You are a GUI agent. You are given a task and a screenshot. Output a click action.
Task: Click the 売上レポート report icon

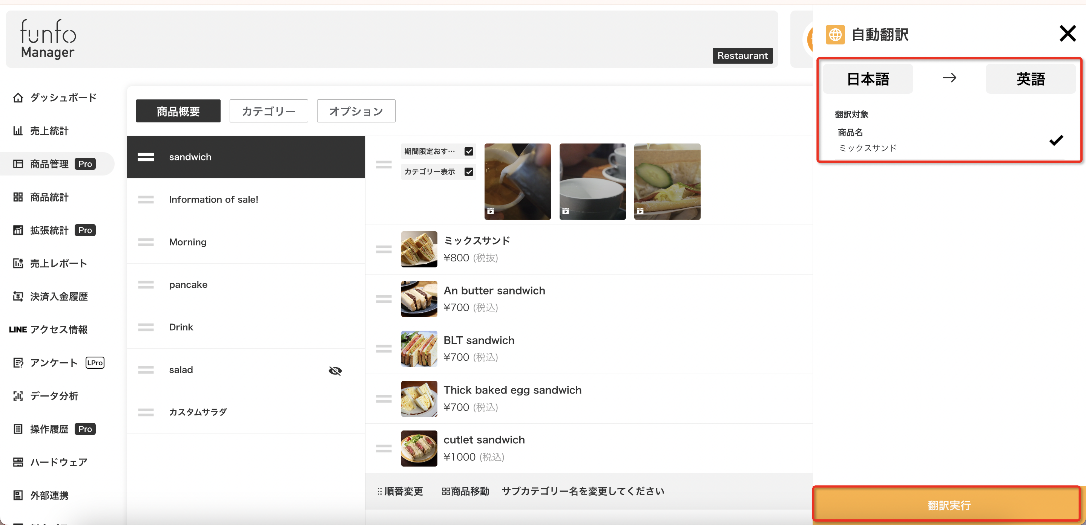tap(18, 264)
